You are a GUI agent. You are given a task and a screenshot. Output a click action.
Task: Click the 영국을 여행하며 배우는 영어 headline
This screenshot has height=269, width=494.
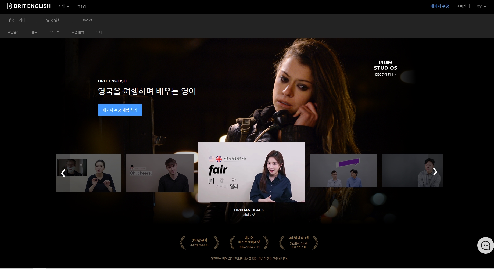coord(147,91)
